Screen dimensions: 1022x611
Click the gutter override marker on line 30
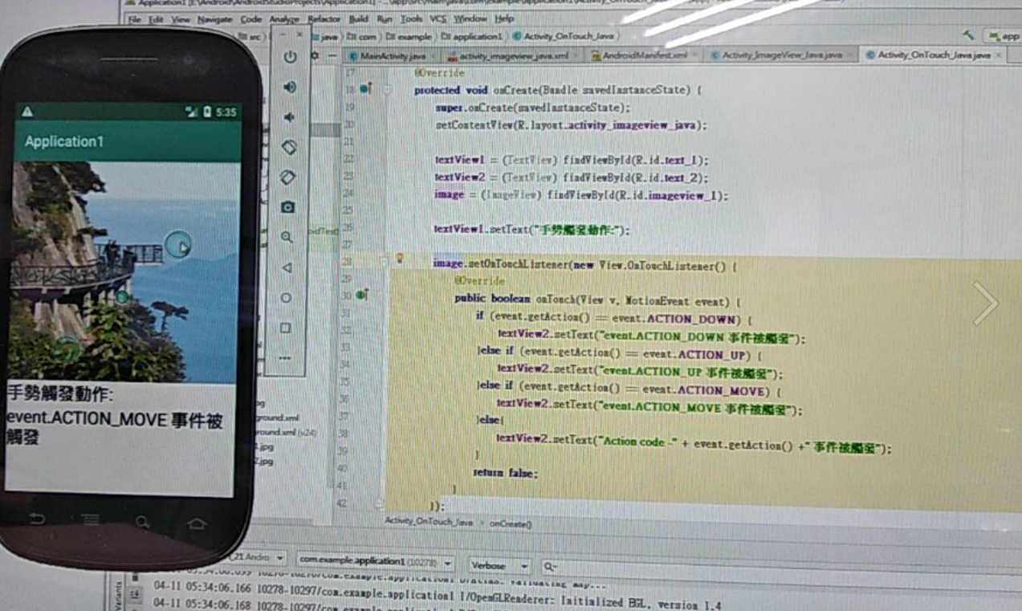tap(360, 295)
